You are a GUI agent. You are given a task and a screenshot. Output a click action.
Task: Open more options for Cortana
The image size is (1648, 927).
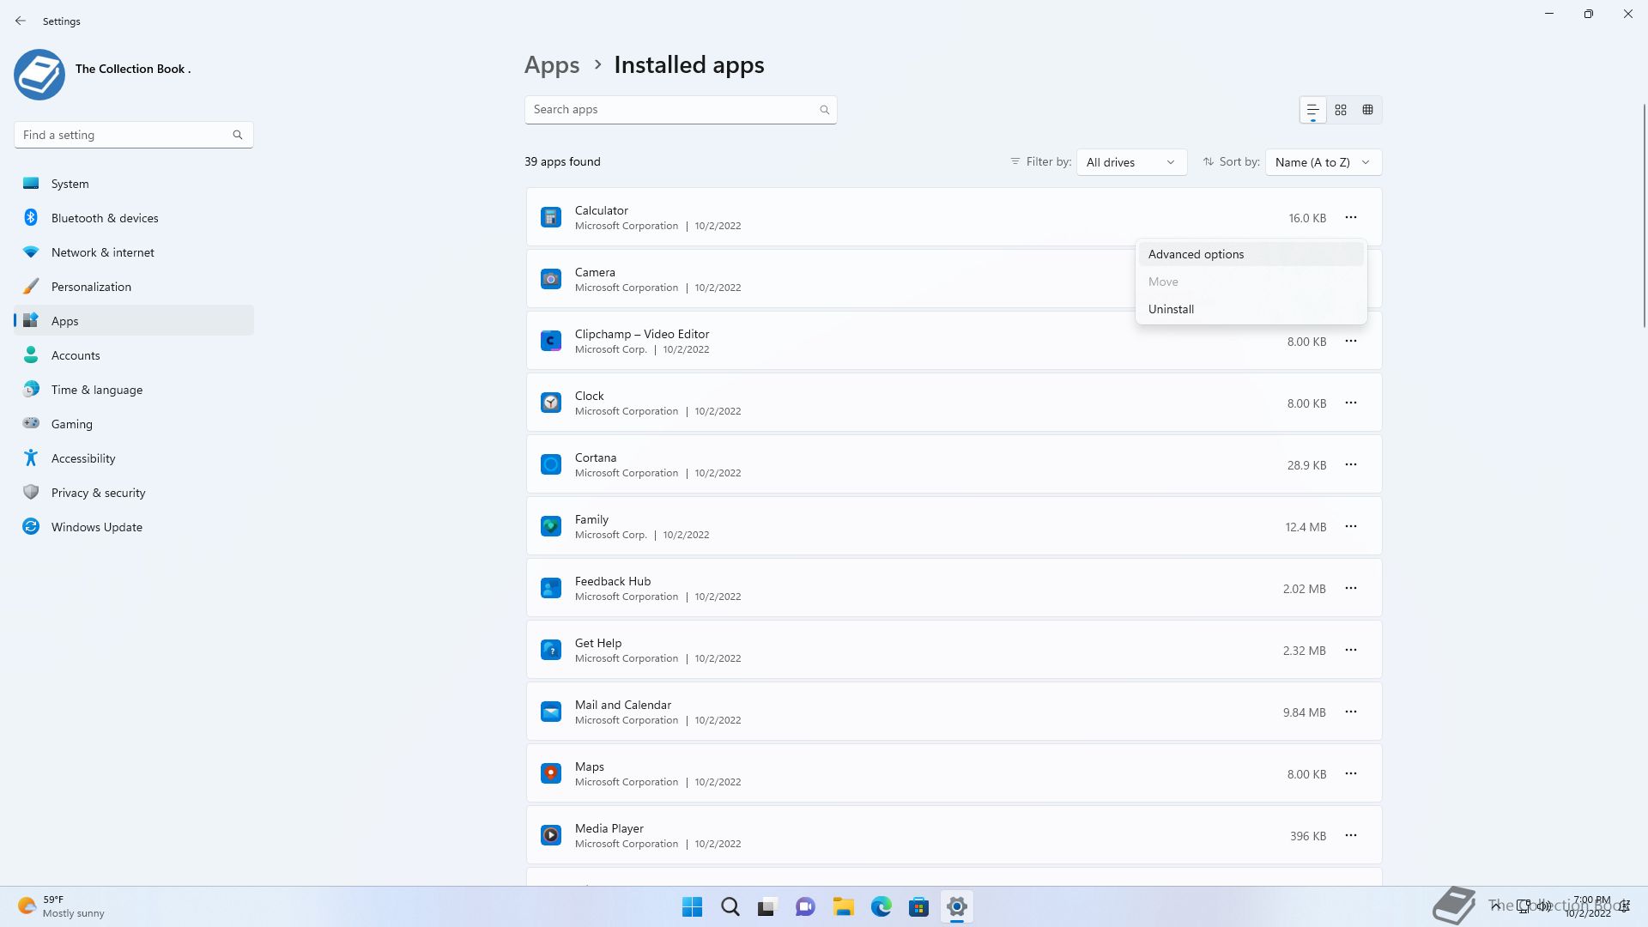click(1350, 464)
